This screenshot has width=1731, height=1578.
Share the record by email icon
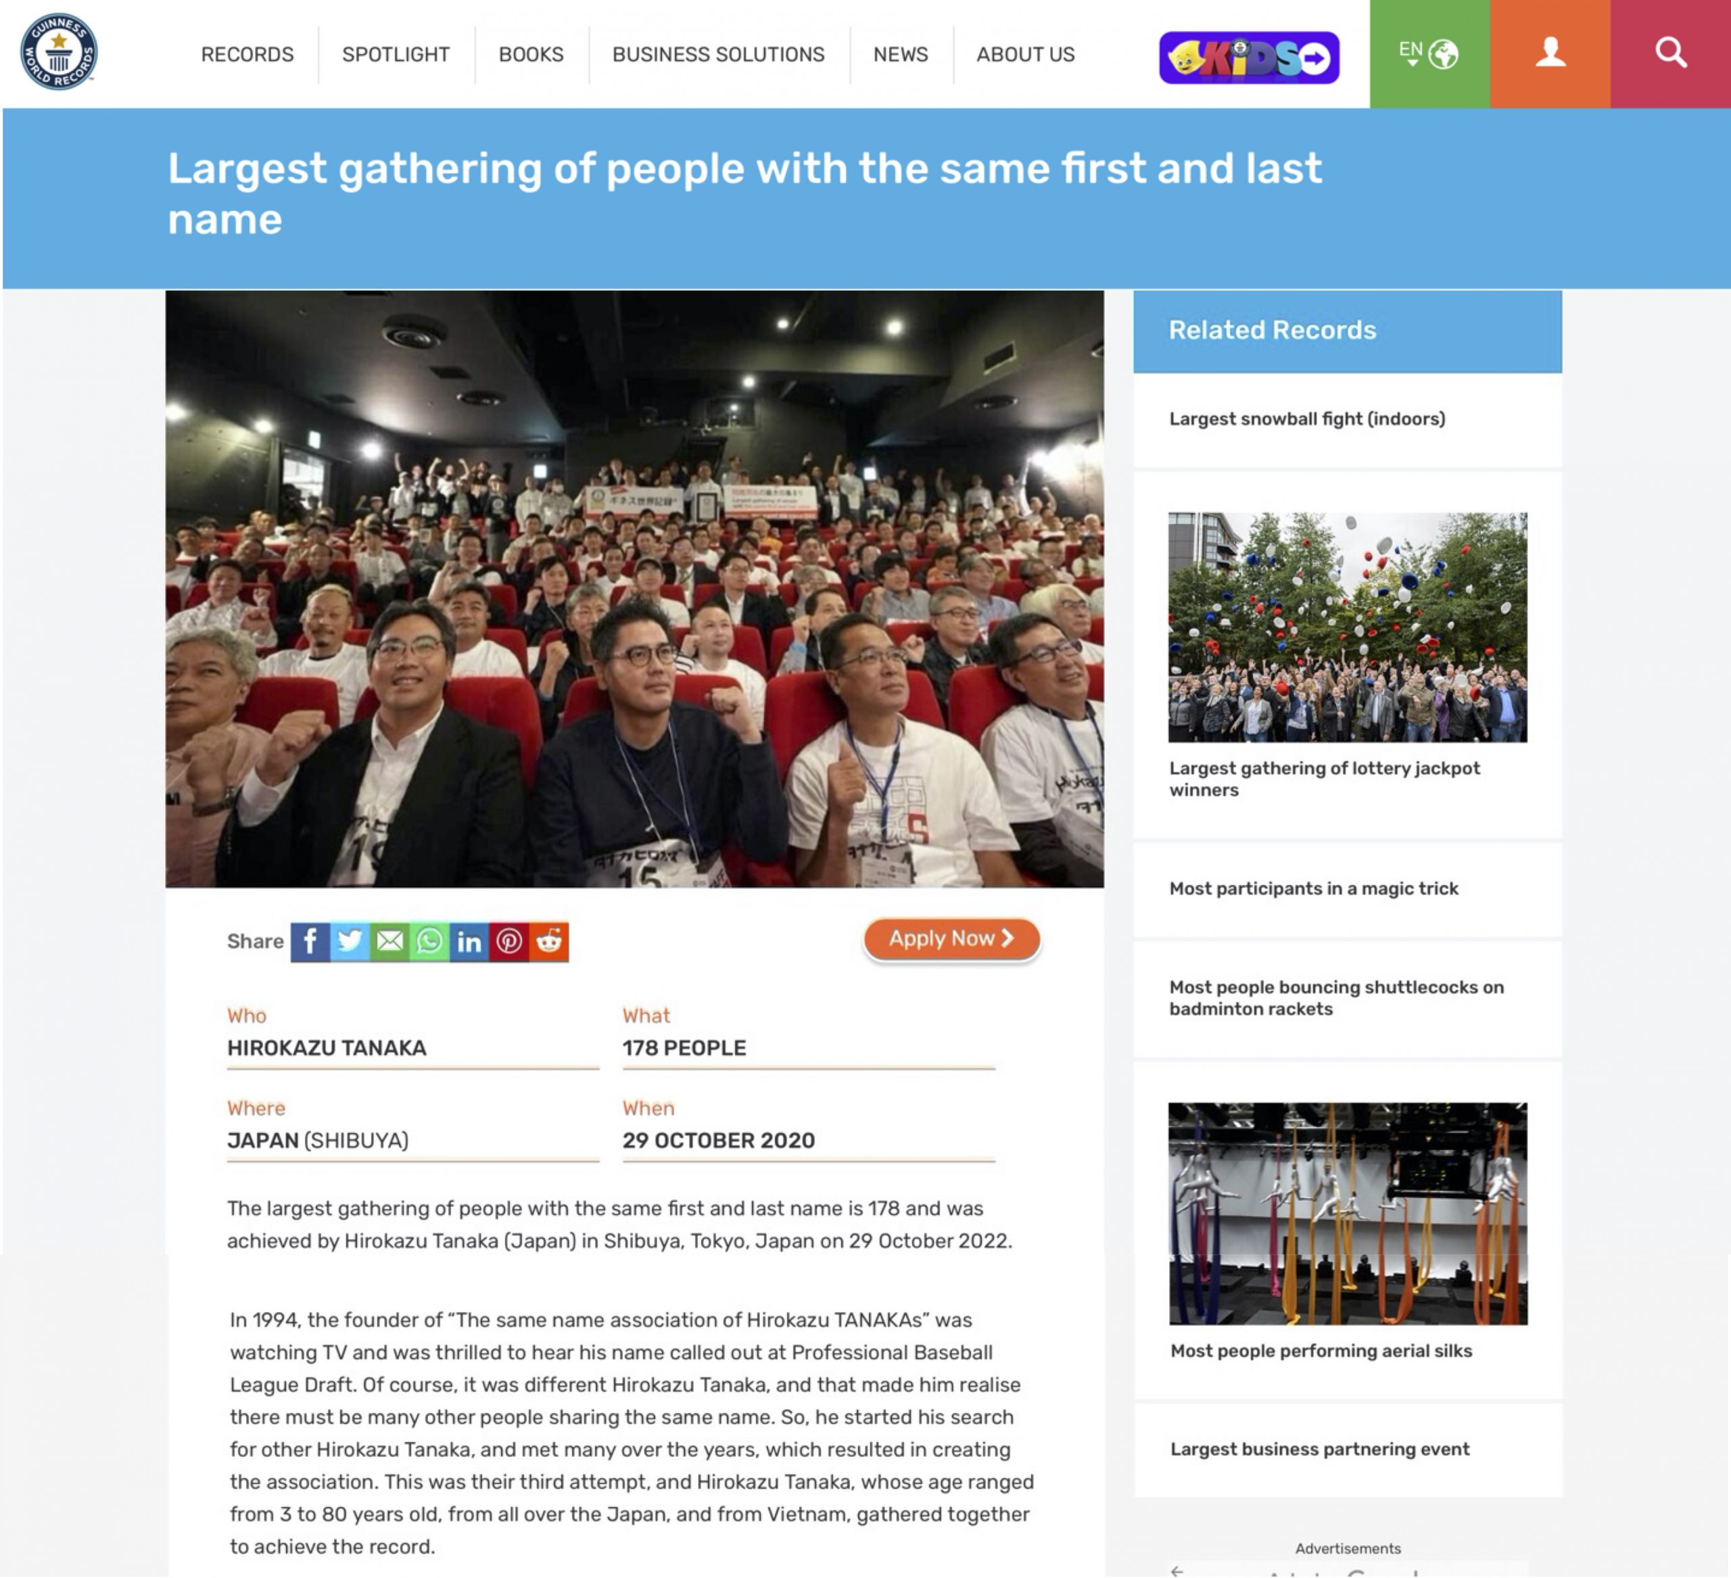click(390, 942)
